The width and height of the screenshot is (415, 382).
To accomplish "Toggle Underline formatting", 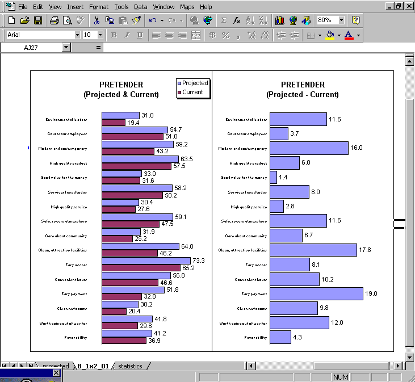I will coord(140,35).
